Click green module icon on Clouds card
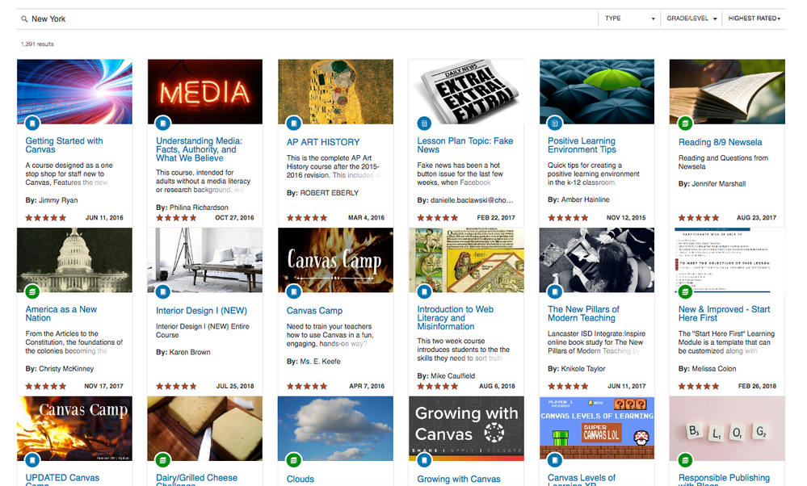 coord(293,460)
